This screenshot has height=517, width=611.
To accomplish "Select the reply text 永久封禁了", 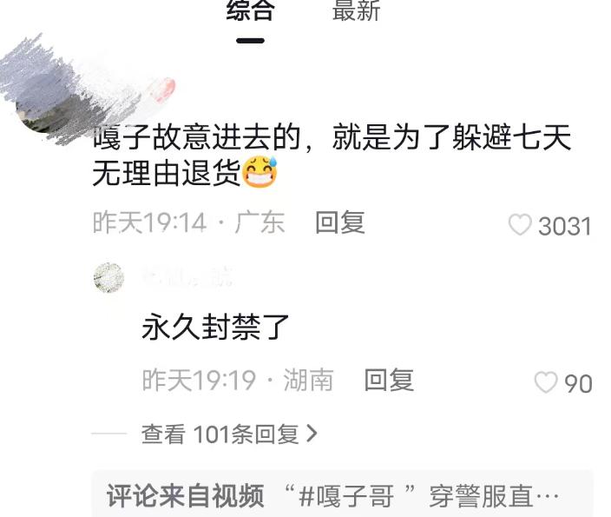I will click(x=215, y=328).
